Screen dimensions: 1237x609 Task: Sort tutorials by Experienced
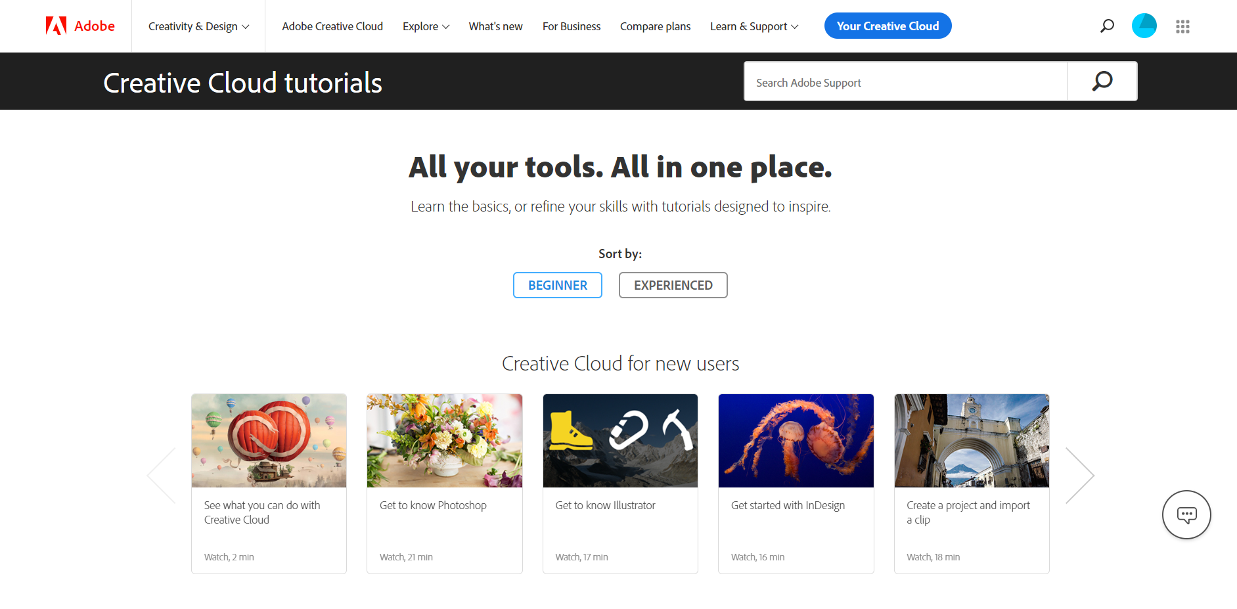coord(673,285)
